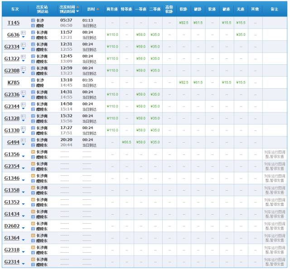
Task: Click the ID card icon next to G2344
Action: 23,104
